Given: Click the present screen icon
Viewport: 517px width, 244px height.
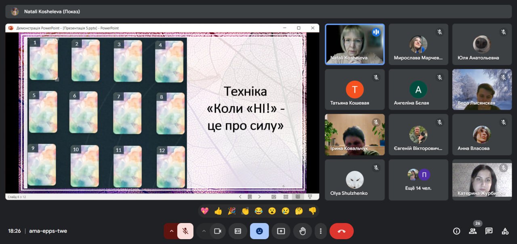Looking at the screenshot, I should (x=281, y=231).
